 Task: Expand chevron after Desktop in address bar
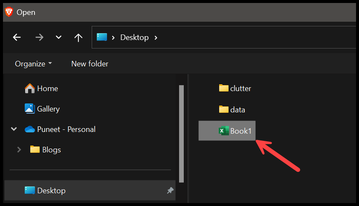156,38
